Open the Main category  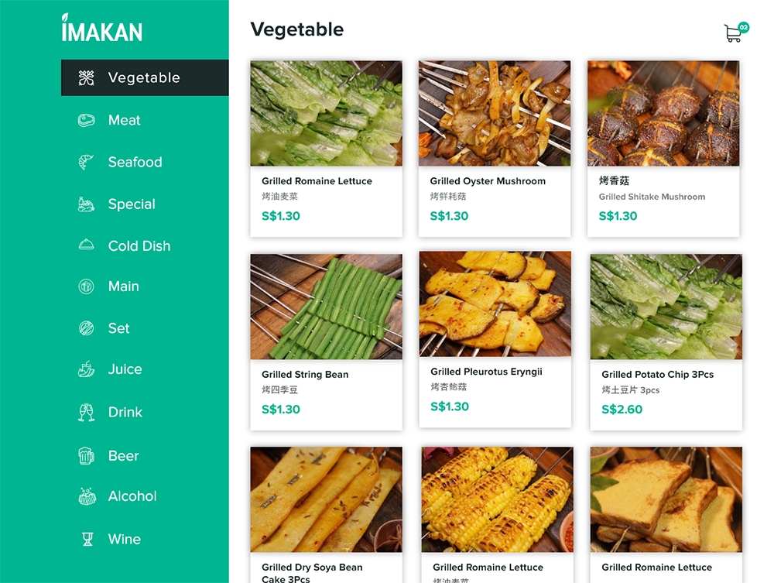click(123, 286)
